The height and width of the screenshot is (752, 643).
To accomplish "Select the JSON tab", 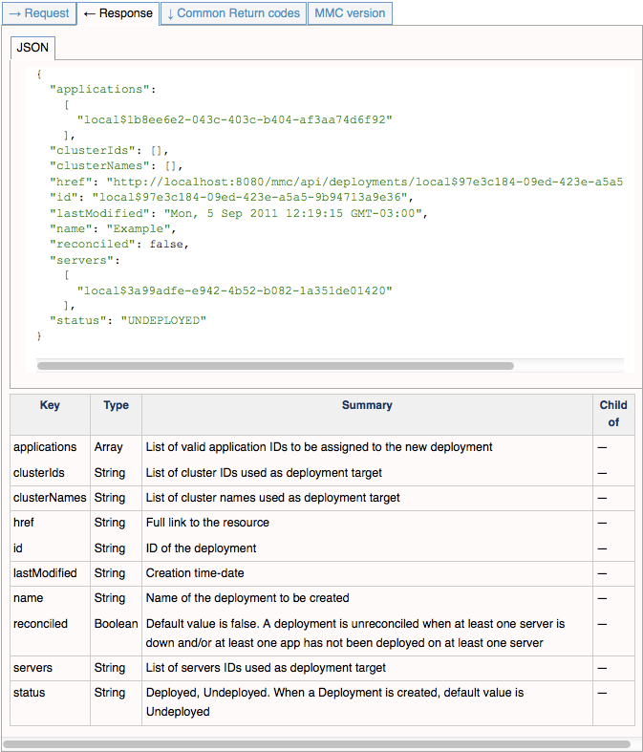I will (x=33, y=47).
